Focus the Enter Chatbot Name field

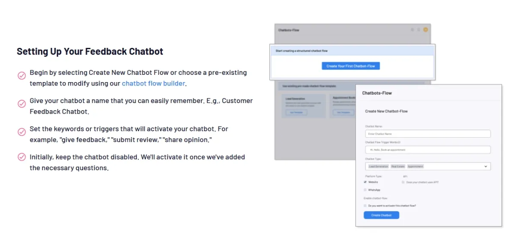coord(427,134)
